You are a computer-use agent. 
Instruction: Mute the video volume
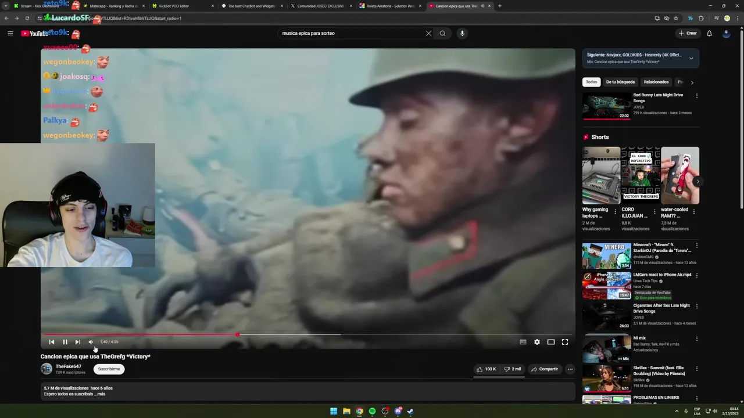pos(91,342)
